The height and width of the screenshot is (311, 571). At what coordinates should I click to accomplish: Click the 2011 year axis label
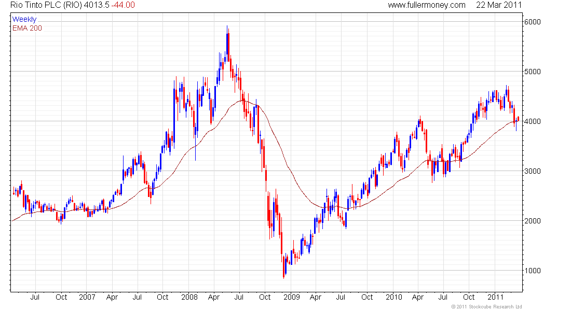pos(495,297)
